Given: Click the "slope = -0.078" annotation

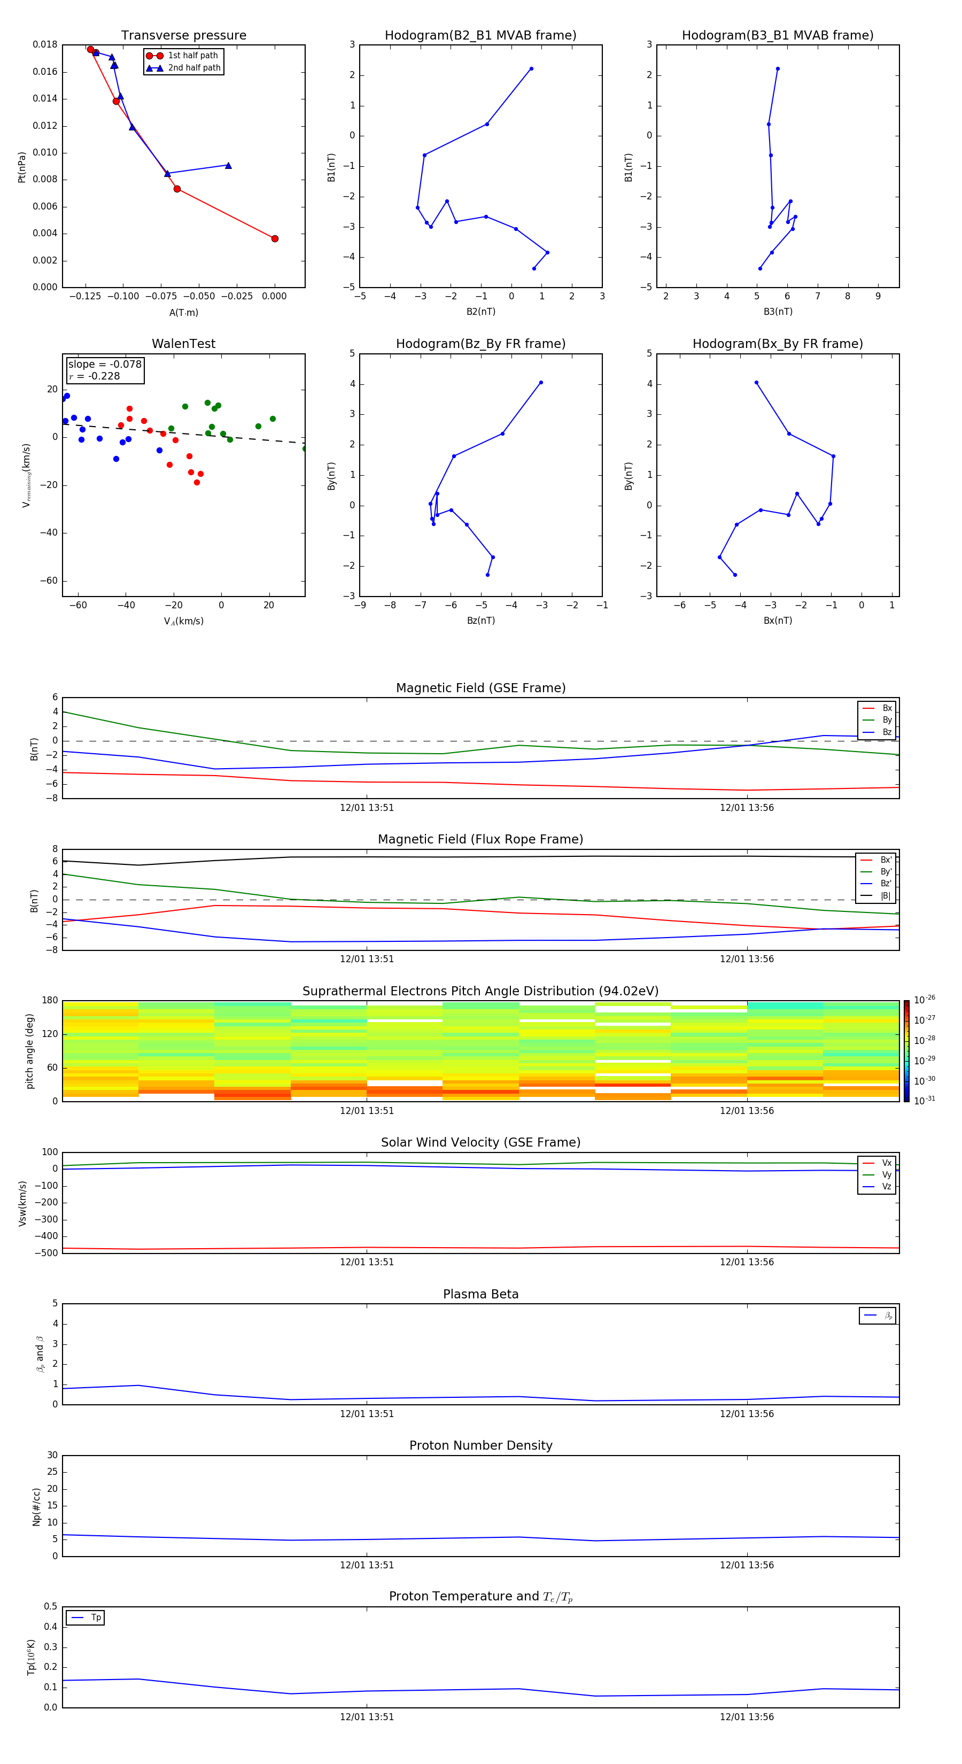Looking at the screenshot, I should [105, 365].
